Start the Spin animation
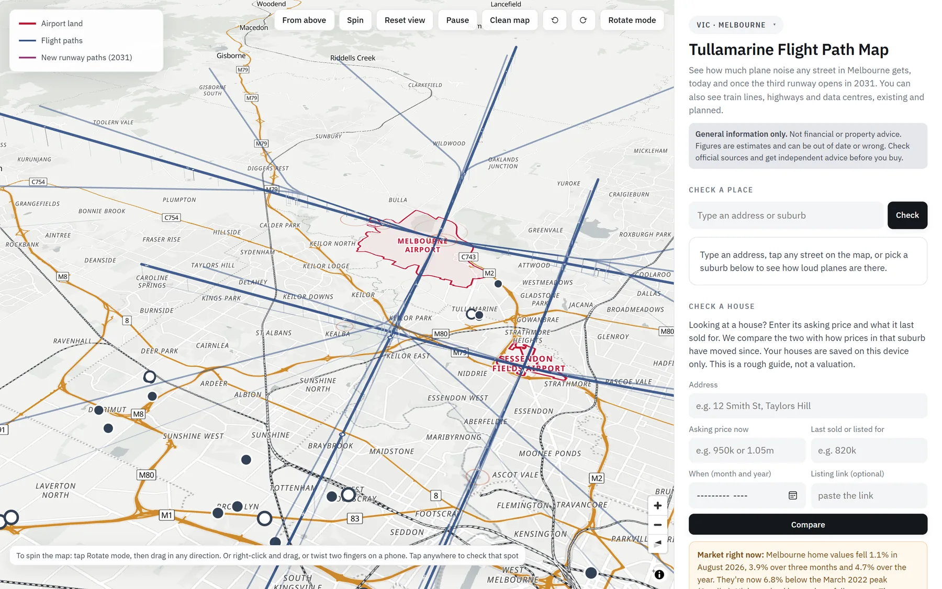942x589 pixels. pos(355,20)
